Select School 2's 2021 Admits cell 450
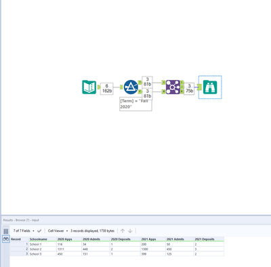This screenshot has width=271, height=267. [180, 249]
